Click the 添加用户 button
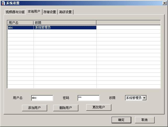The image size is (168, 127). click(x=35, y=108)
